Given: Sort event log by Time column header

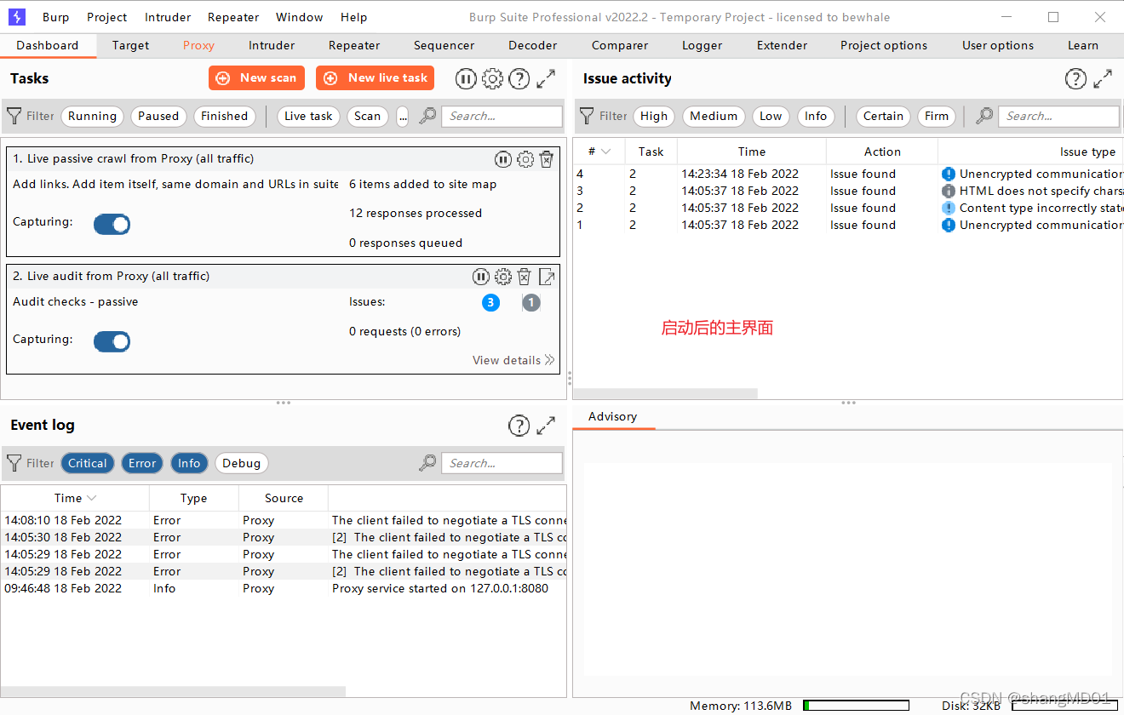Looking at the screenshot, I should click(75, 498).
